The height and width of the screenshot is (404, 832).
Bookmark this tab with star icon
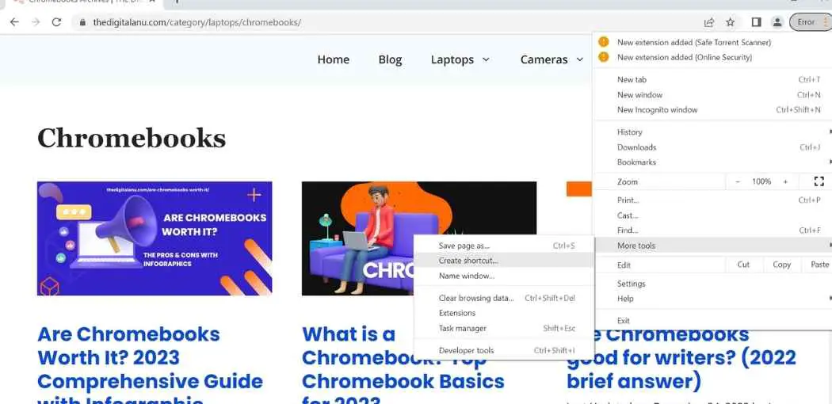point(731,22)
